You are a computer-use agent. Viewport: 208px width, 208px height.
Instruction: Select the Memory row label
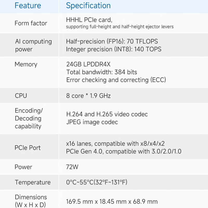point(26,64)
